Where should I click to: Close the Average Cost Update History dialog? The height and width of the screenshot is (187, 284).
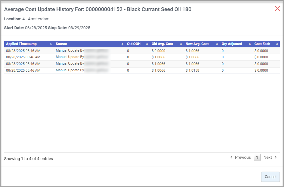point(277,9)
